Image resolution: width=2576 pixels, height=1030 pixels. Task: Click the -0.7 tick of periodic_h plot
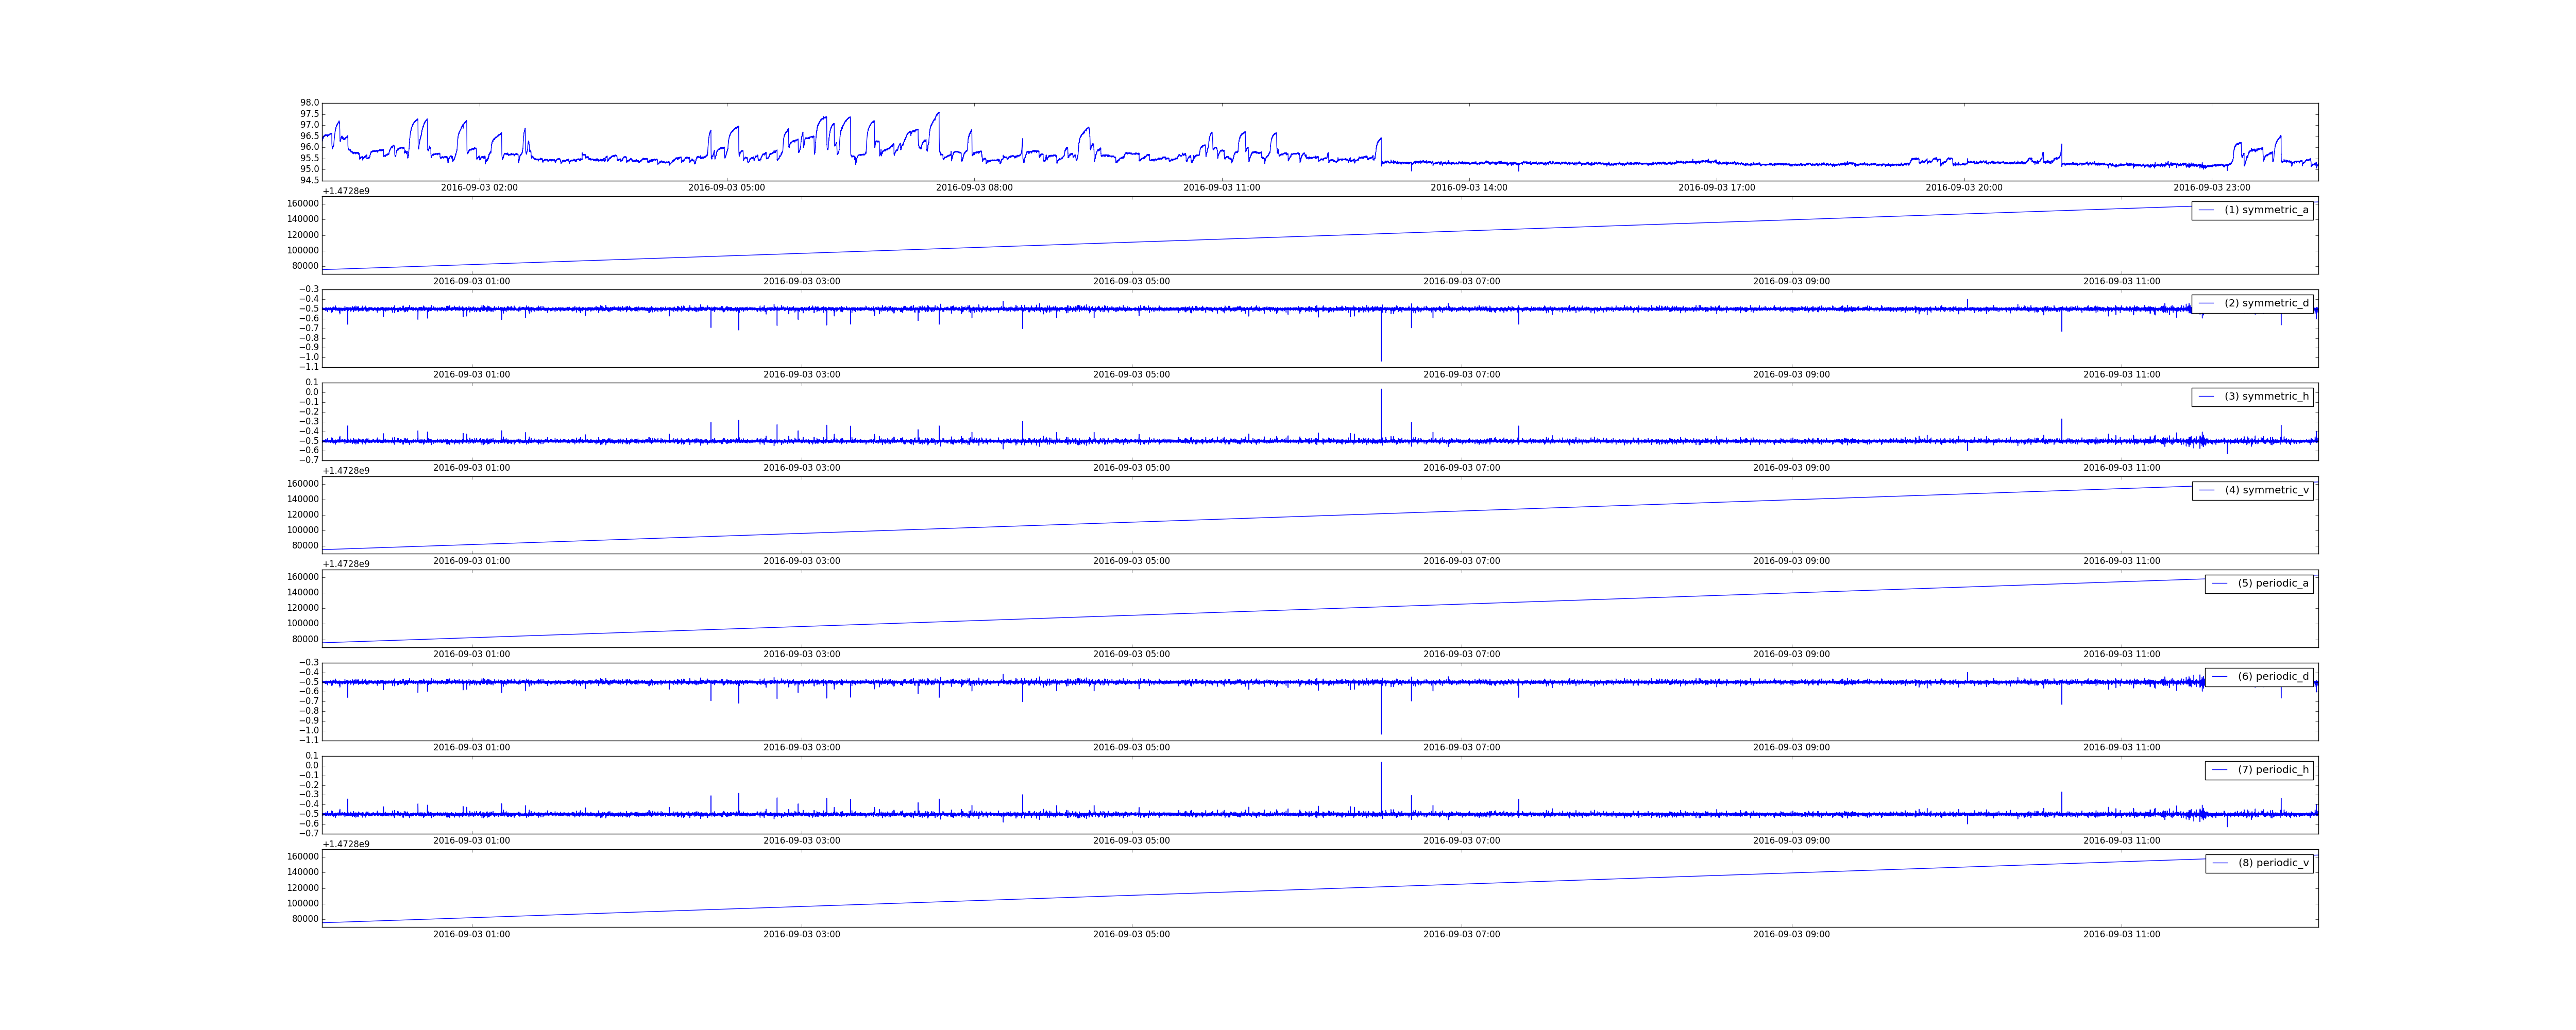click(x=308, y=833)
